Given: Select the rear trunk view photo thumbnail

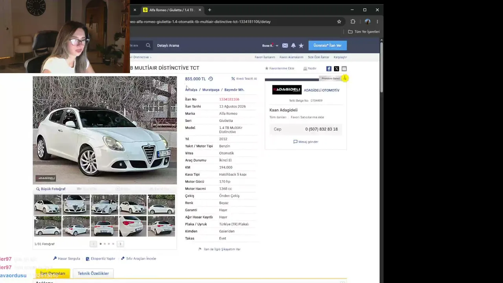Looking at the screenshot, I should point(105,226).
